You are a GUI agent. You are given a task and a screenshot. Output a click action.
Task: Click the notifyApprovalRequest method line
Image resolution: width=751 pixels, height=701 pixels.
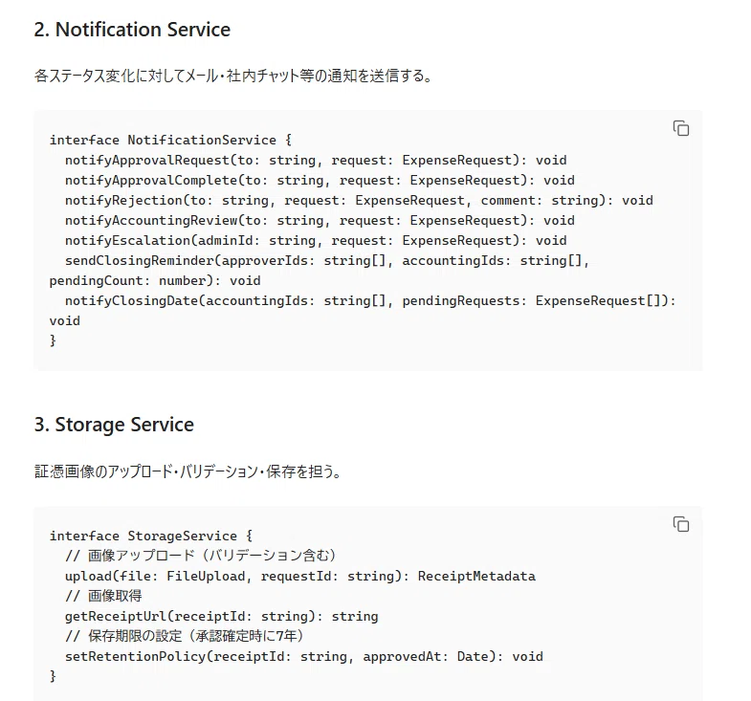(316, 160)
